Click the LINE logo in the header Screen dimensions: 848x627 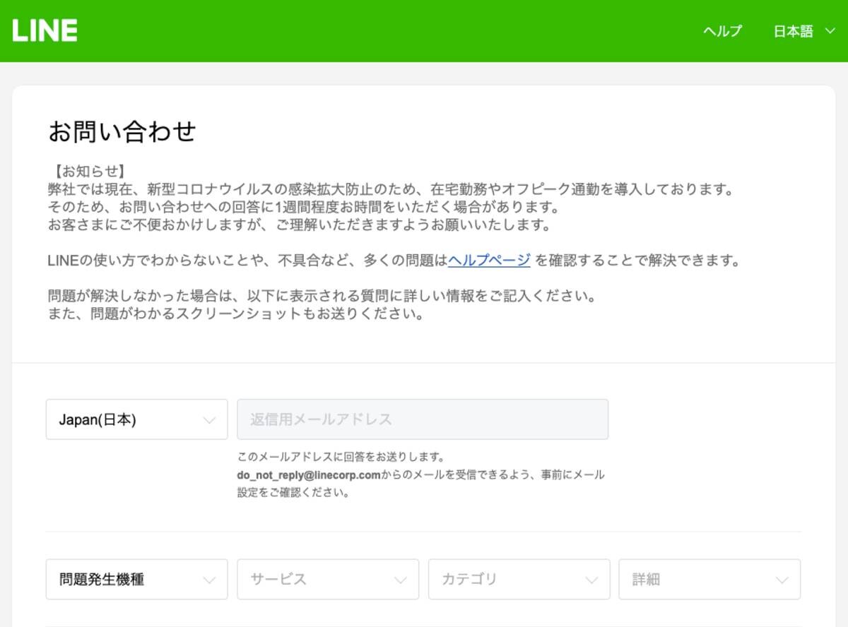tap(44, 30)
